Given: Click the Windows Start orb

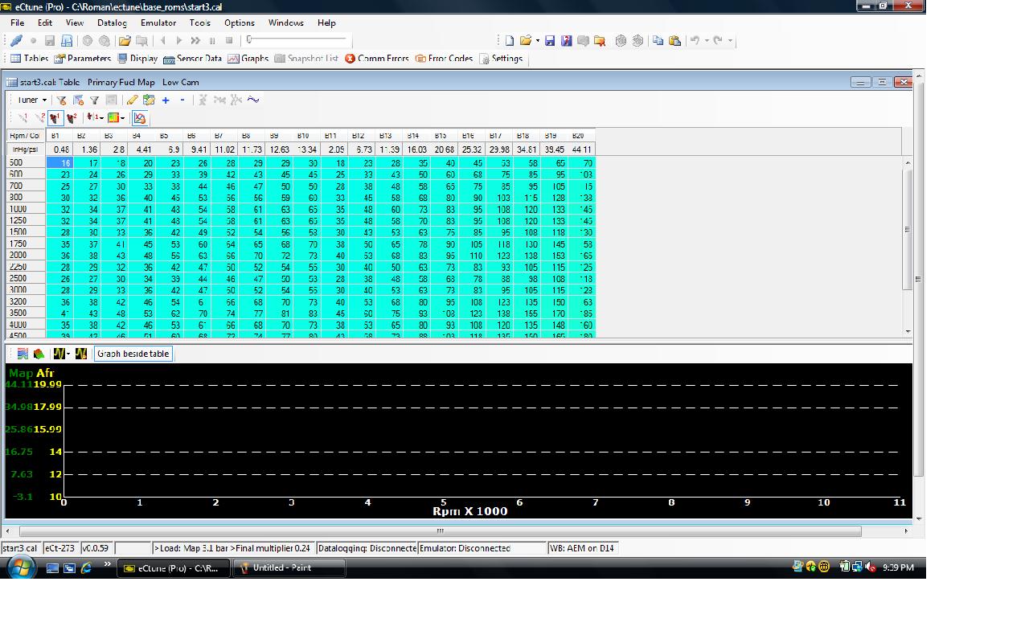Looking at the screenshot, I should [21, 567].
